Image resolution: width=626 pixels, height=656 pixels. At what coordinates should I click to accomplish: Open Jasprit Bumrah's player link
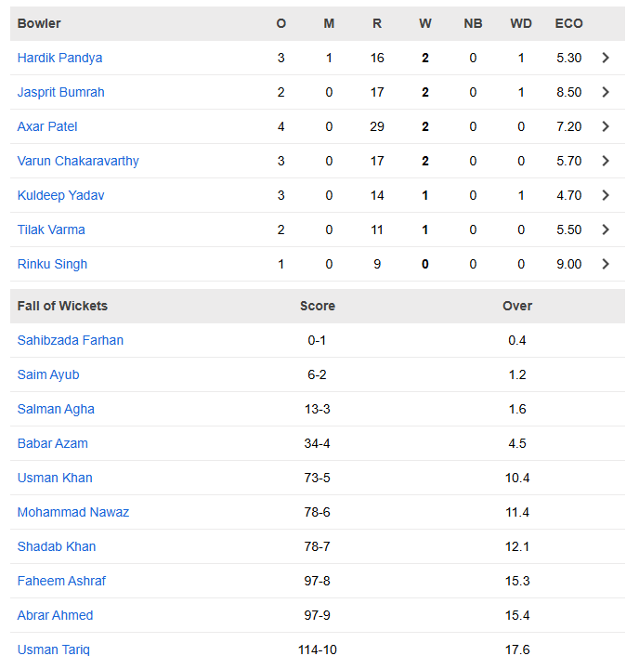click(x=60, y=92)
